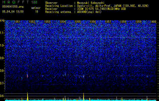Click the Observer label
Image resolution: width=159 pixels, height=101 pixels.
[51, 3]
